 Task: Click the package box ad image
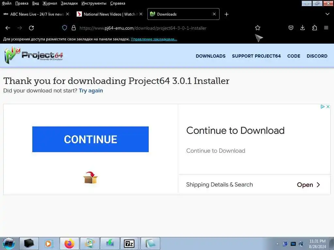[x=91, y=177]
